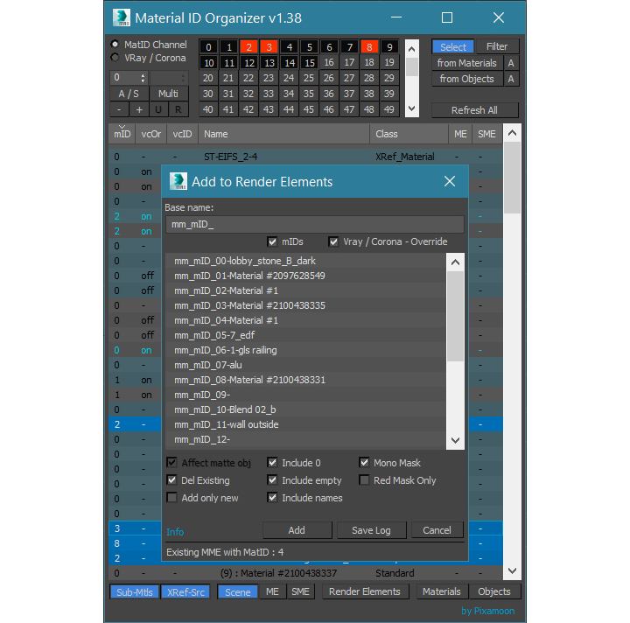
Task: Select mm_mID_11-wall outside list item
Action: tap(305, 424)
